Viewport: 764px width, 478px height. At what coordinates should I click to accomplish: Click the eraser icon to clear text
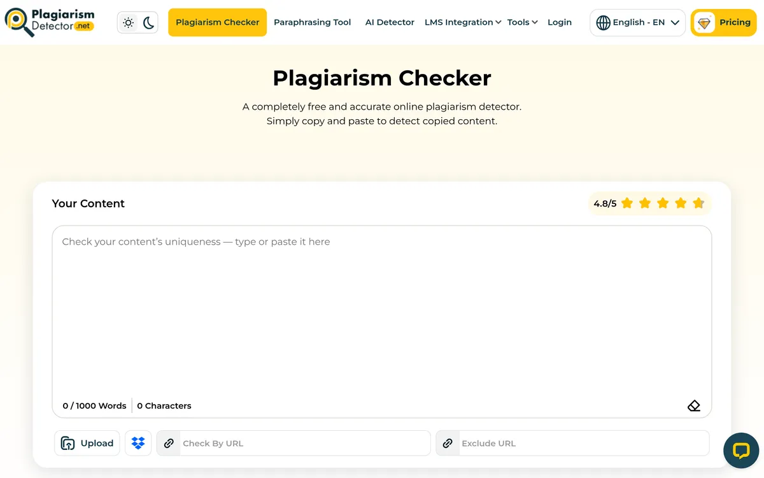click(x=694, y=405)
